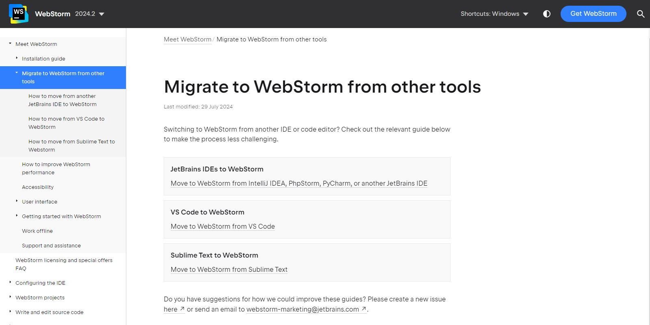Expand the User interface section arrow
Viewport: 650px width, 325px height.
pyautogui.click(x=17, y=201)
